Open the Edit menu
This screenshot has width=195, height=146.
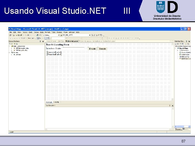(15, 32)
